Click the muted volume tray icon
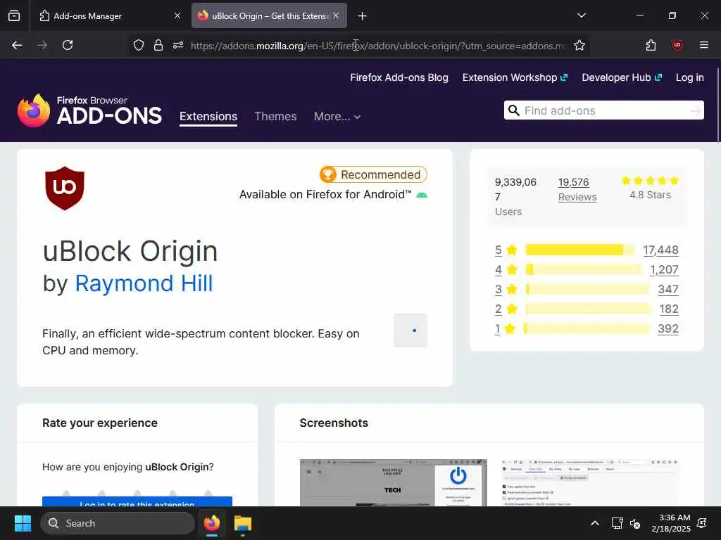The width and height of the screenshot is (721, 540). click(x=635, y=523)
